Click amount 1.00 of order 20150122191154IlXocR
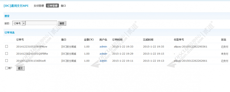Screen dimensions: 230x92 pos(87,61)
